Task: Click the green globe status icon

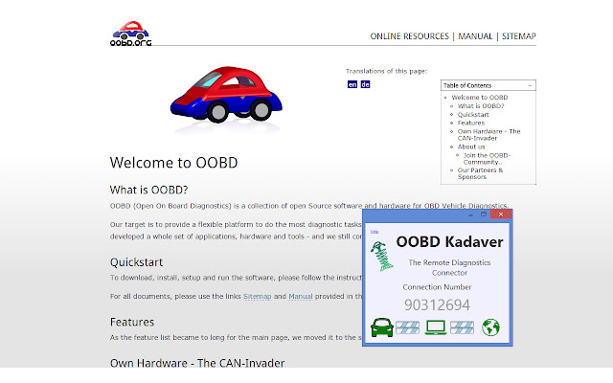Action: tap(490, 327)
